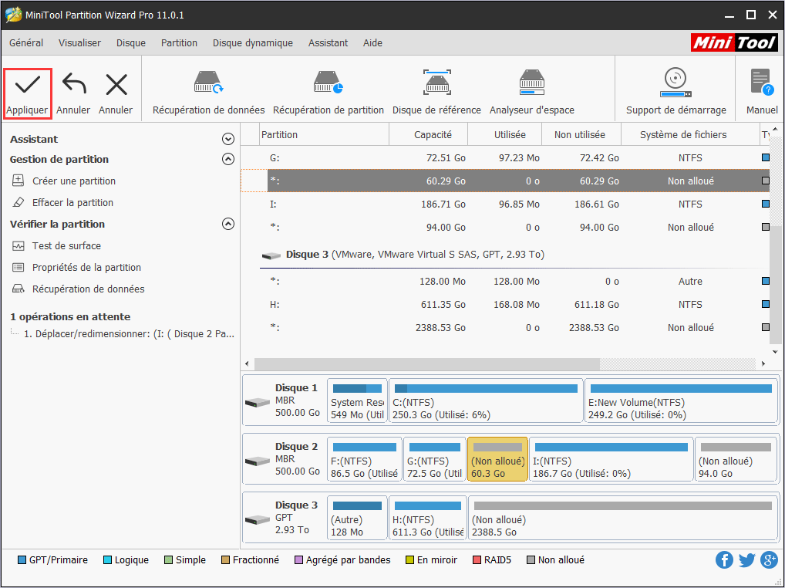Select System Reserved block on Disque 1
This screenshot has width=785, height=588.
(x=358, y=400)
